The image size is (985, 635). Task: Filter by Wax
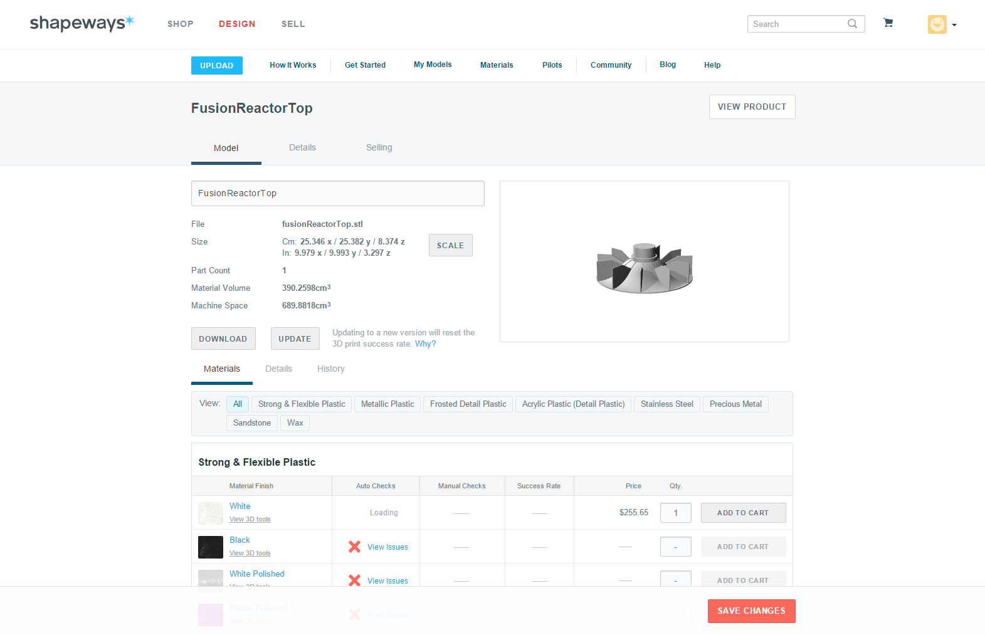pyautogui.click(x=295, y=423)
